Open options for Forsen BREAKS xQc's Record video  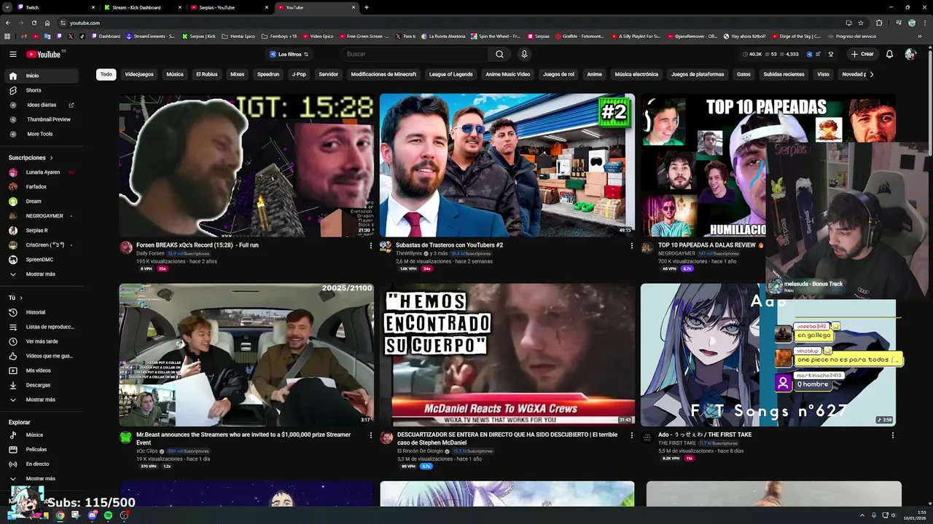coord(370,246)
